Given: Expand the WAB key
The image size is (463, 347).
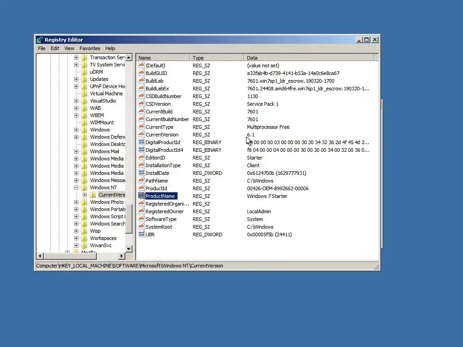Looking at the screenshot, I should point(76,108).
